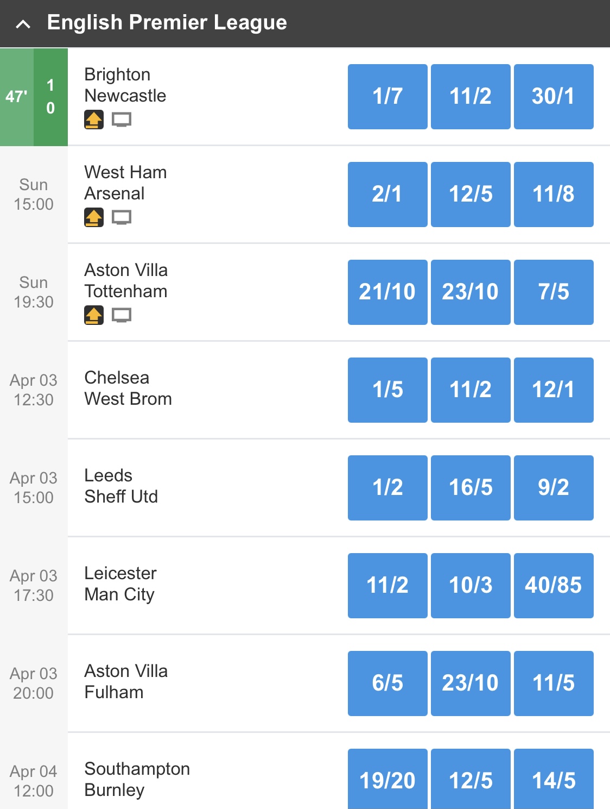Open live 47' Brighton Newcastle score panel
Screen dimensions: 610x809
[x=34, y=97]
